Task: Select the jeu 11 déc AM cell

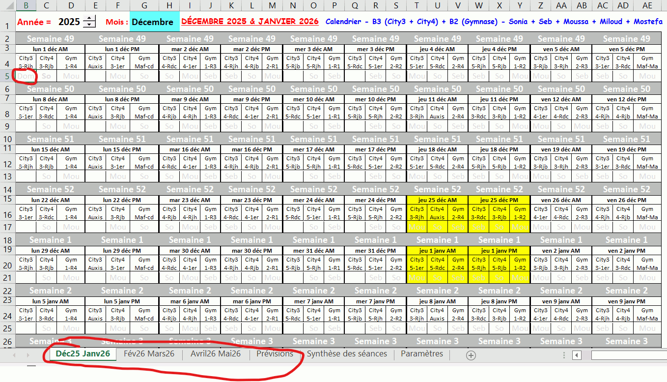Action: point(437,99)
